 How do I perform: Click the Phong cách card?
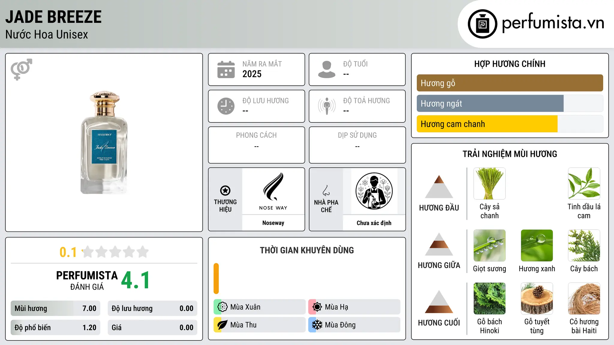tap(256, 145)
